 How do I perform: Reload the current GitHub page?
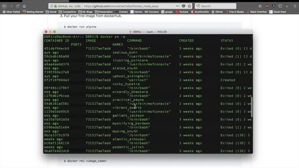click(18, 6)
